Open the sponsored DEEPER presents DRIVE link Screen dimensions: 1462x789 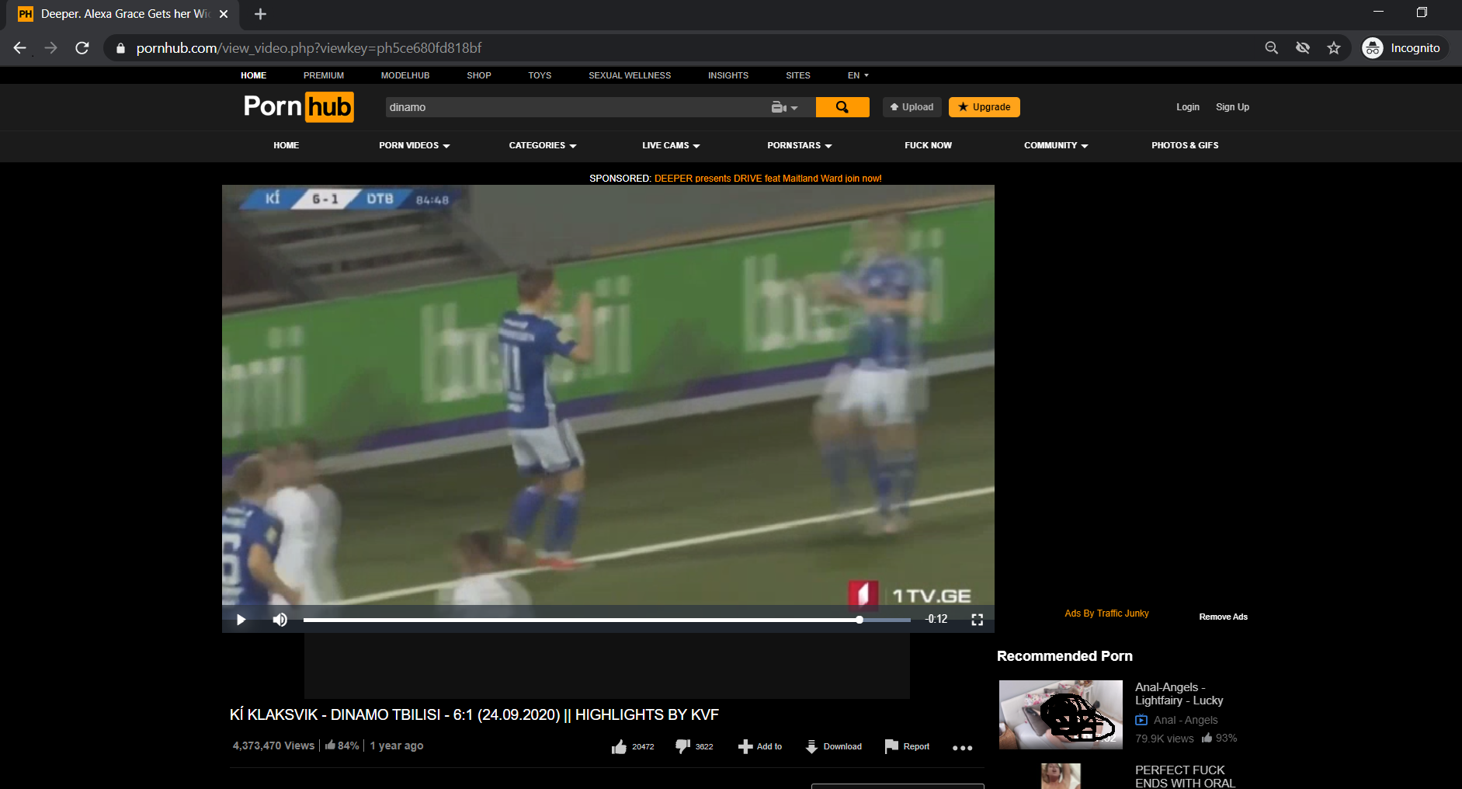click(x=768, y=179)
